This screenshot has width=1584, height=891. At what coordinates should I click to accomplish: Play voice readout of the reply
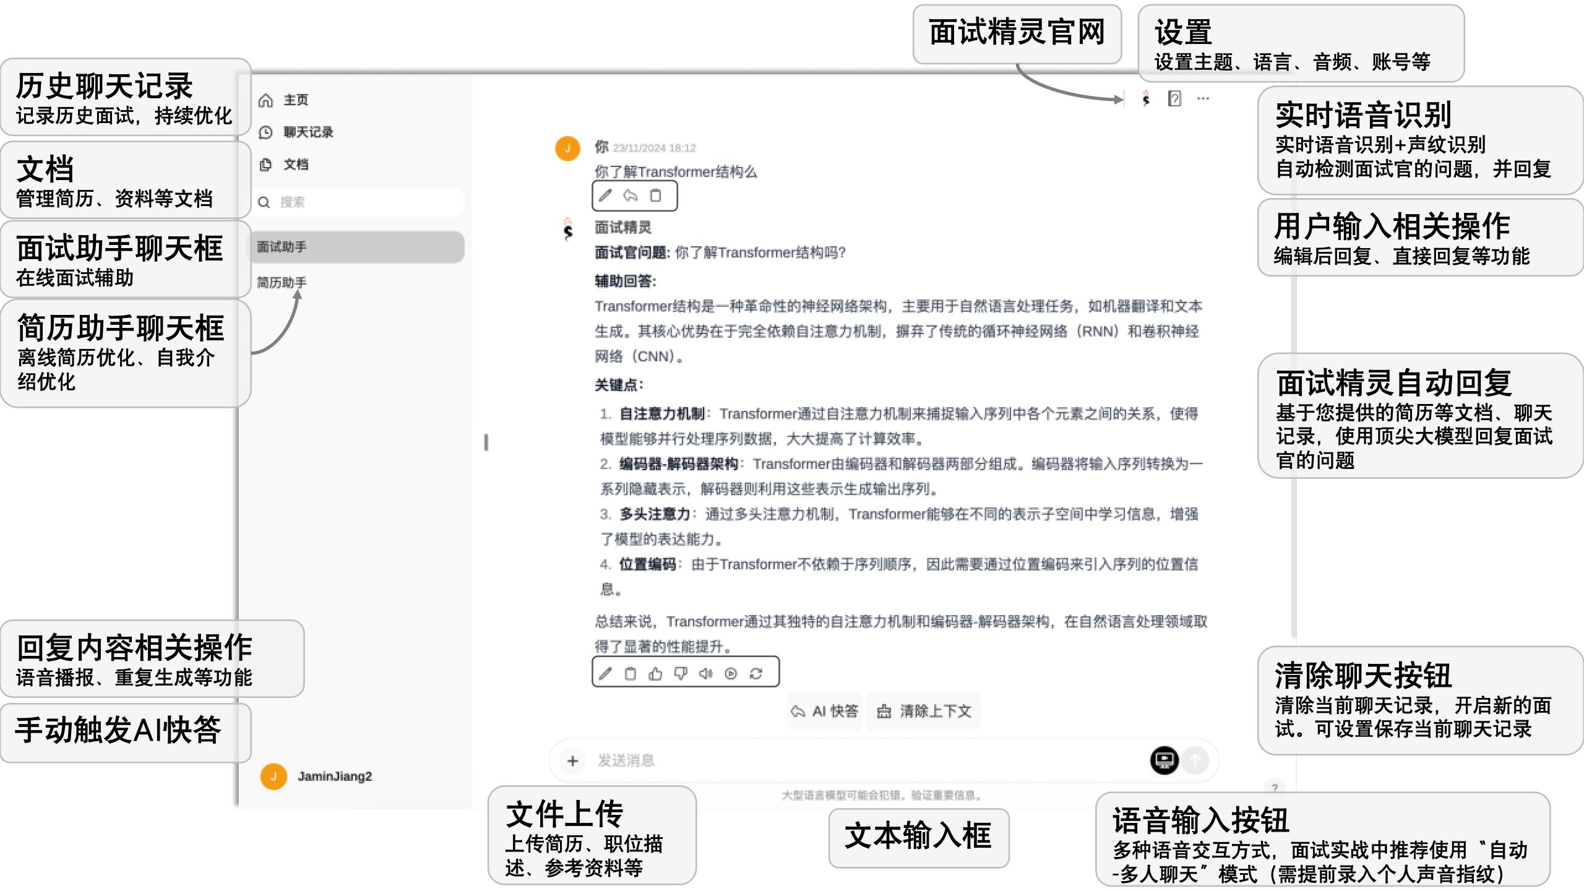tap(706, 673)
